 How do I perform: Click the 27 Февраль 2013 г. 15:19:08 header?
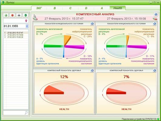click(126, 19)
